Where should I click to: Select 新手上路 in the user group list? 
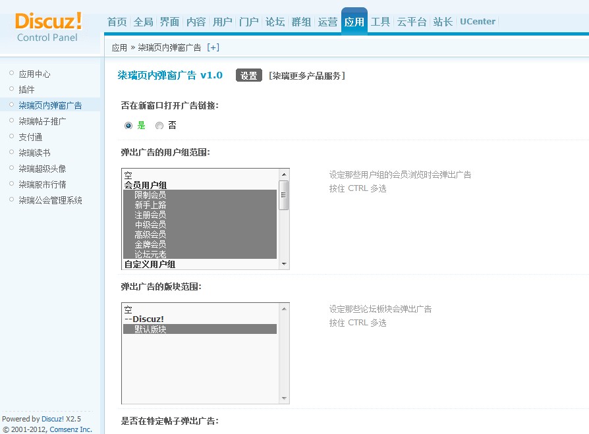pos(200,205)
